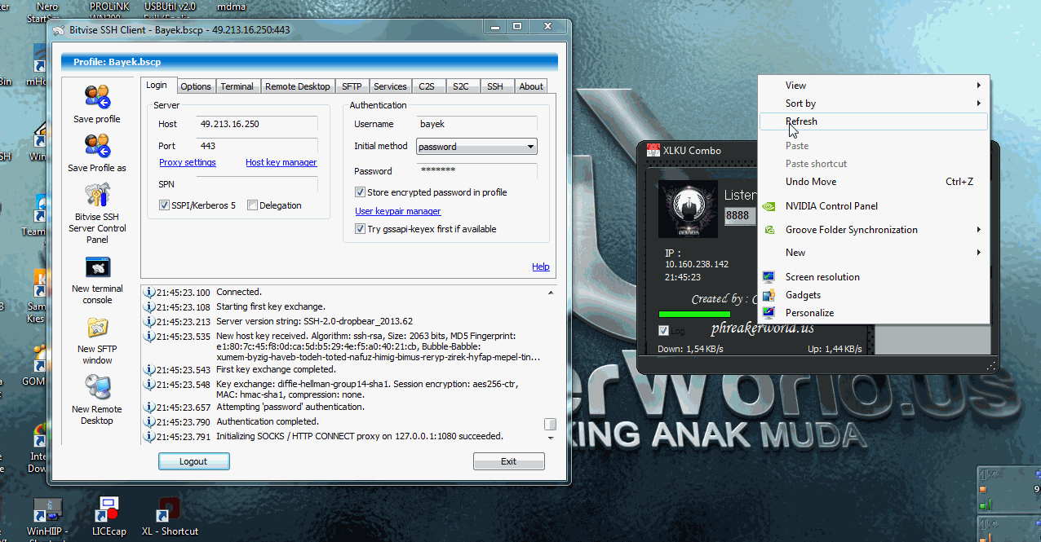The width and height of the screenshot is (1041, 542).
Task: Click the log panel scroll up arrow
Action: point(551,292)
